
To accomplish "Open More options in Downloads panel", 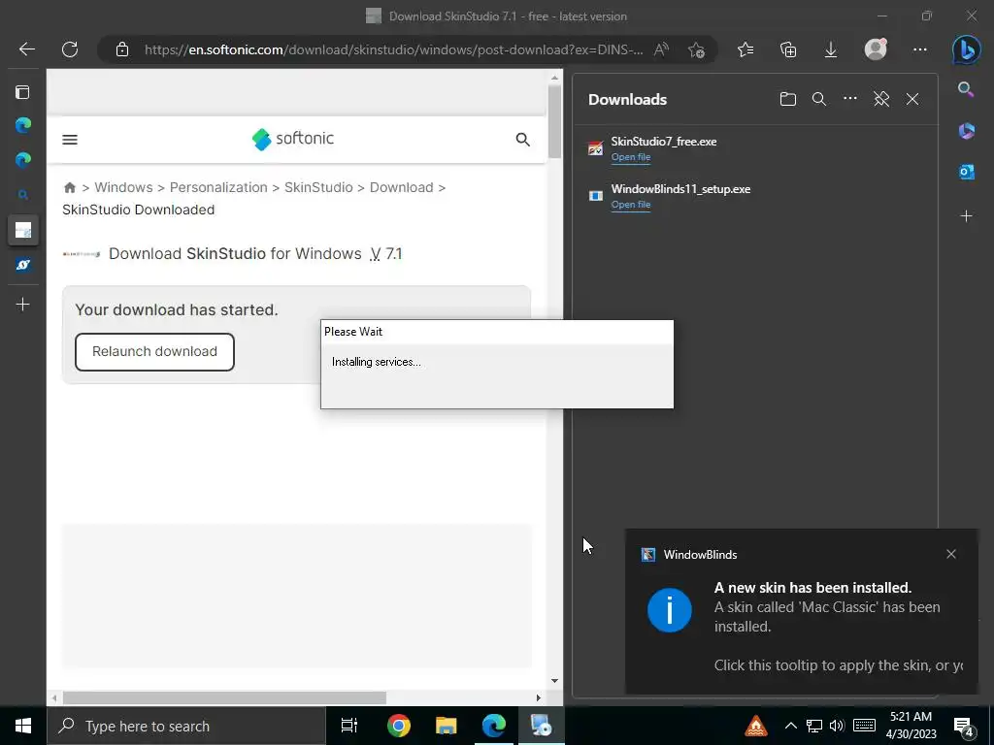I will pyautogui.click(x=850, y=98).
